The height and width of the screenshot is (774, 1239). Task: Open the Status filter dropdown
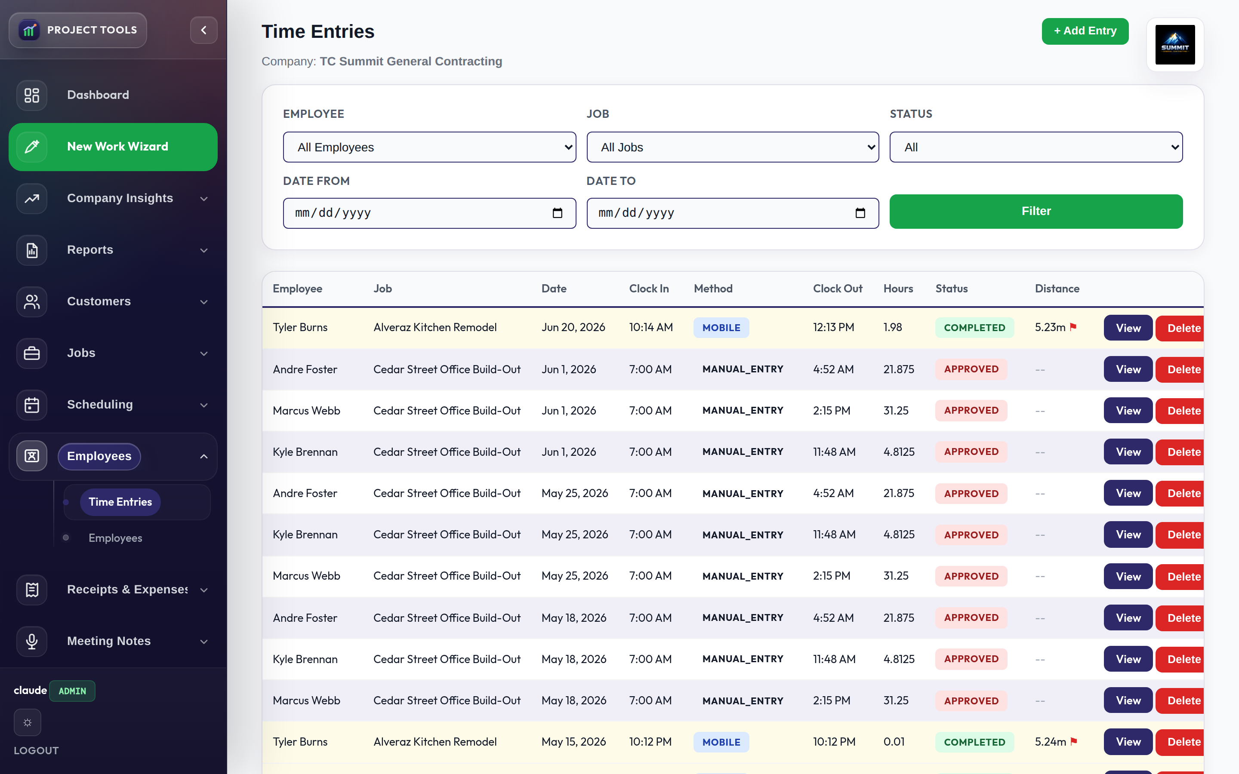[1036, 147]
